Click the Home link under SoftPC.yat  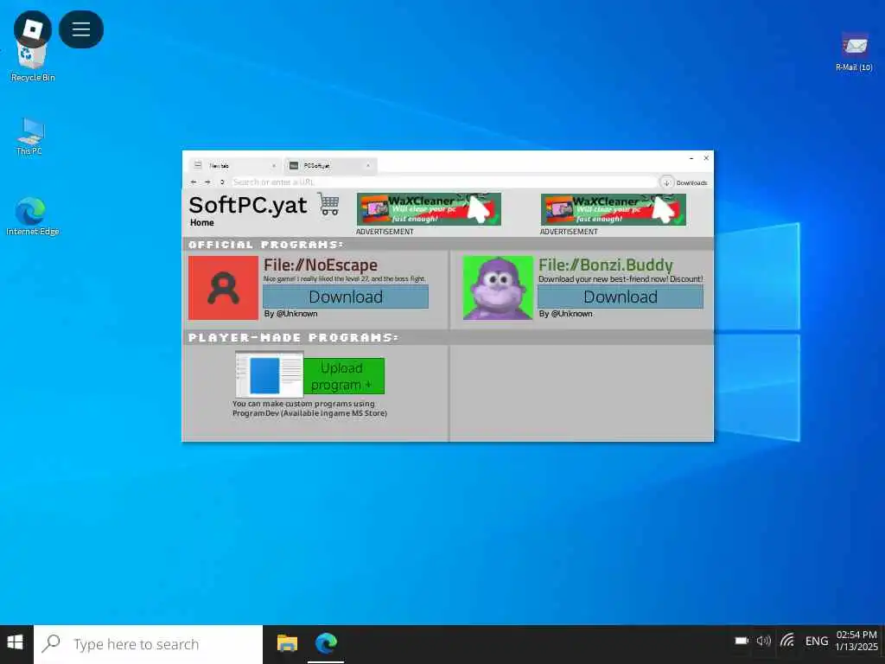(x=202, y=222)
